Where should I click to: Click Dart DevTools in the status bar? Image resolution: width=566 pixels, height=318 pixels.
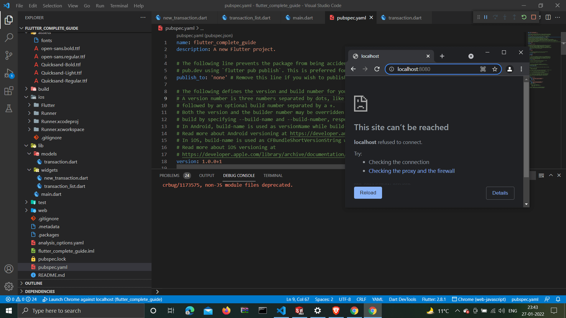point(402,299)
